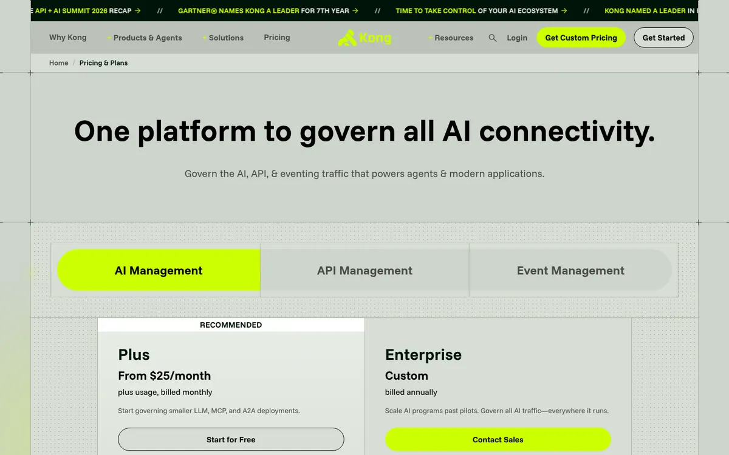Screen dimensions: 729x455
Task: Click the Get Started button
Action: coord(663,38)
